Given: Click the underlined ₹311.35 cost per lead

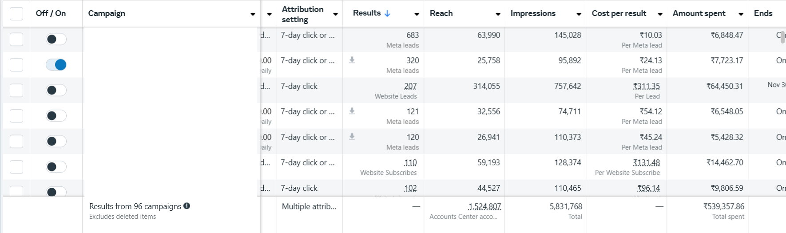Looking at the screenshot, I should pos(647,86).
